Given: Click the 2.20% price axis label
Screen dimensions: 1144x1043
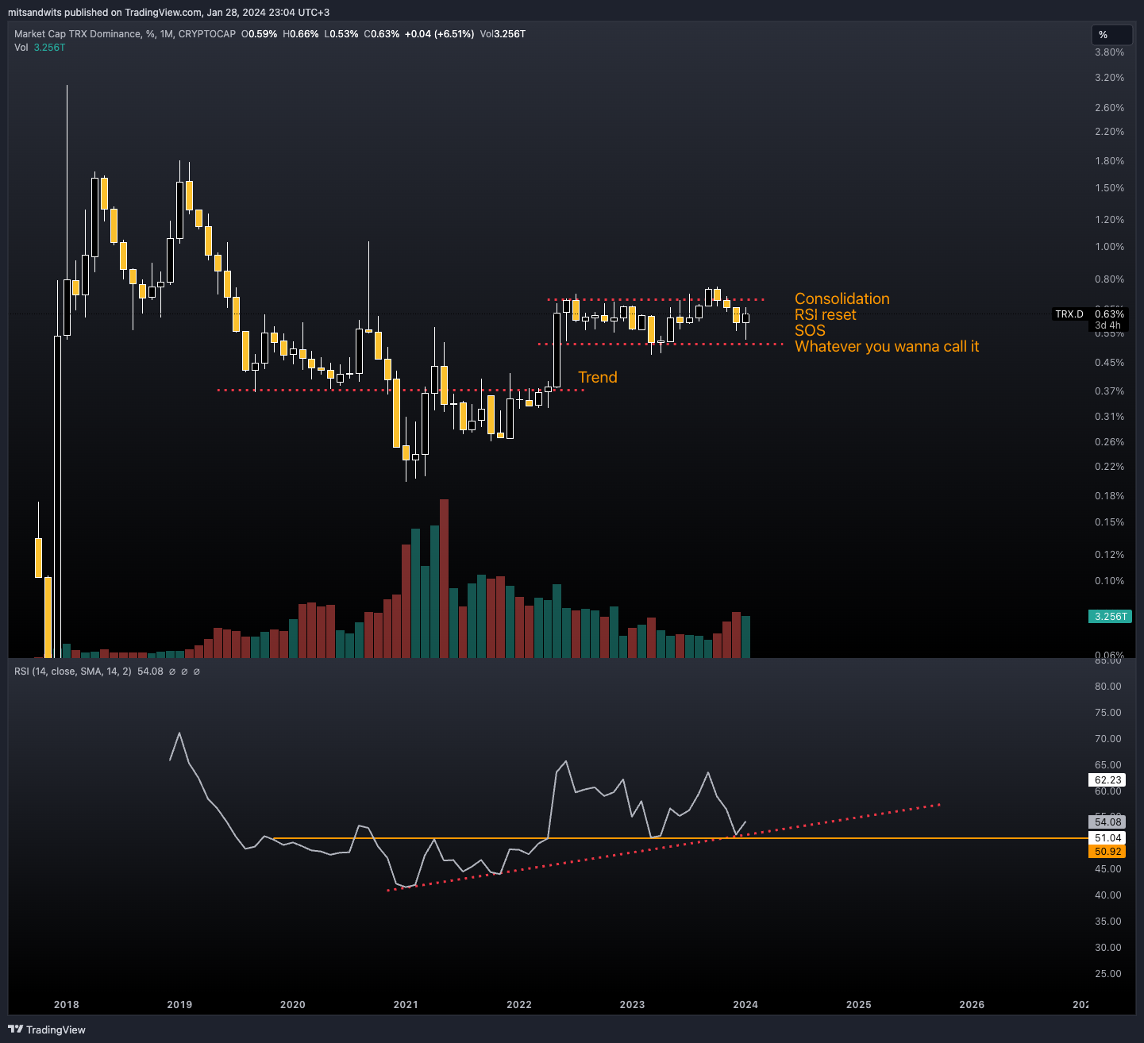Looking at the screenshot, I should click(1110, 132).
